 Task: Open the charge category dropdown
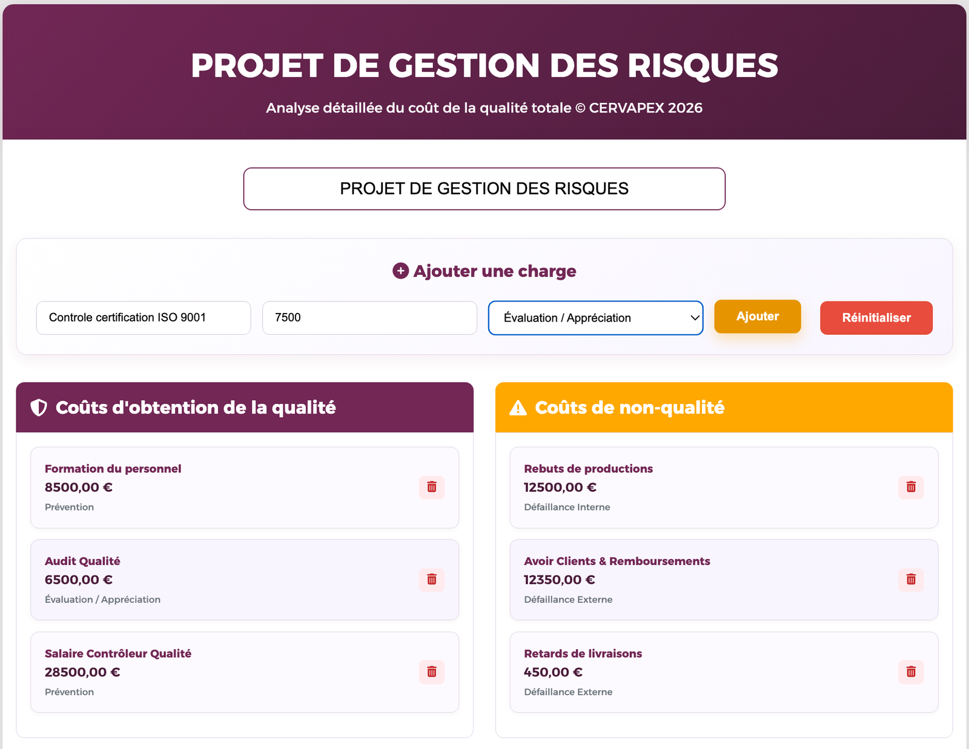click(595, 317)
